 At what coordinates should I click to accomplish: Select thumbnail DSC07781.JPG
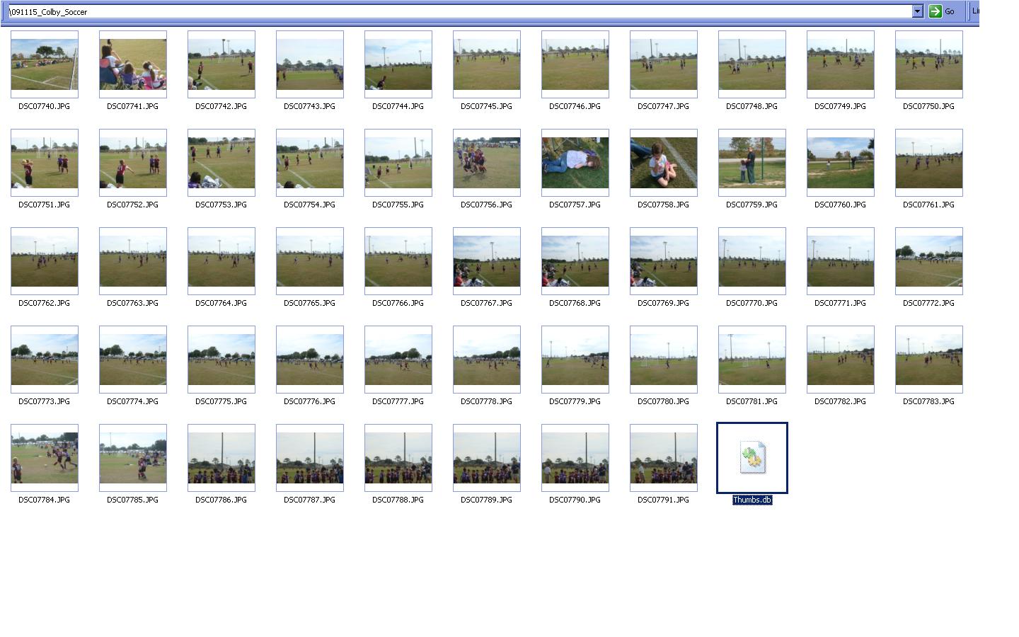point(752,360)
